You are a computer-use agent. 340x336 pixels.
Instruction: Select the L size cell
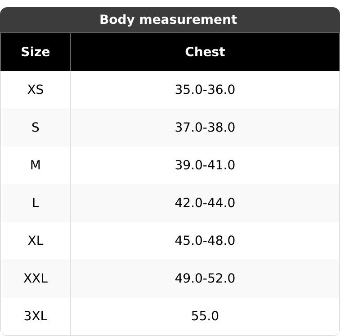[36, 203]
